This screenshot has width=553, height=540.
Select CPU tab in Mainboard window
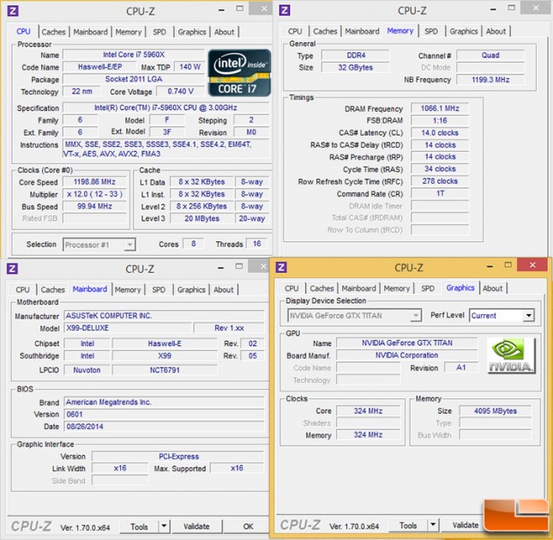22,289
